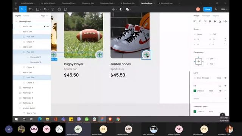242x136 pixels.
Task: Toggle lock on top add to cart layer
Action: pyautogui.click(x=45, y=26)
